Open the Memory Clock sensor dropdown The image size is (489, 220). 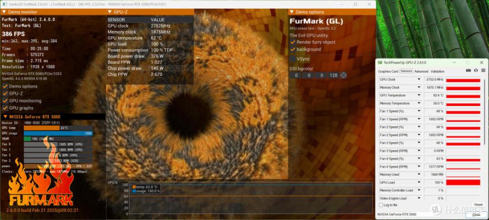[419, 87]
